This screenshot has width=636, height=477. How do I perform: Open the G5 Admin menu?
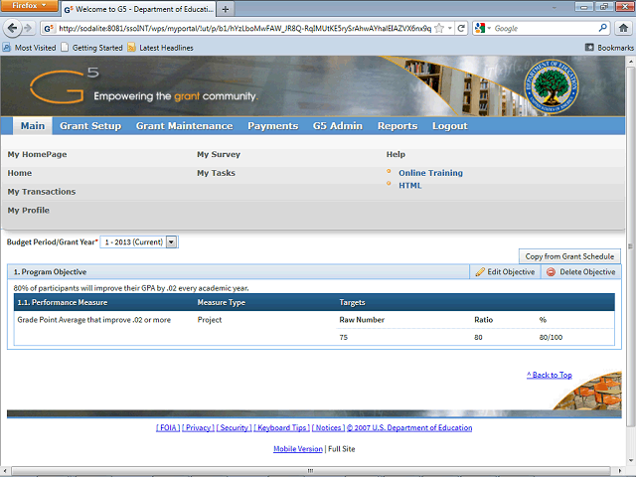pos(338,126)
